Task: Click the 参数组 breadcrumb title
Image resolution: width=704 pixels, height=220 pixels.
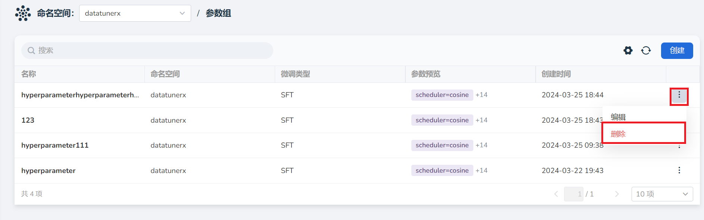Action: 218,13
